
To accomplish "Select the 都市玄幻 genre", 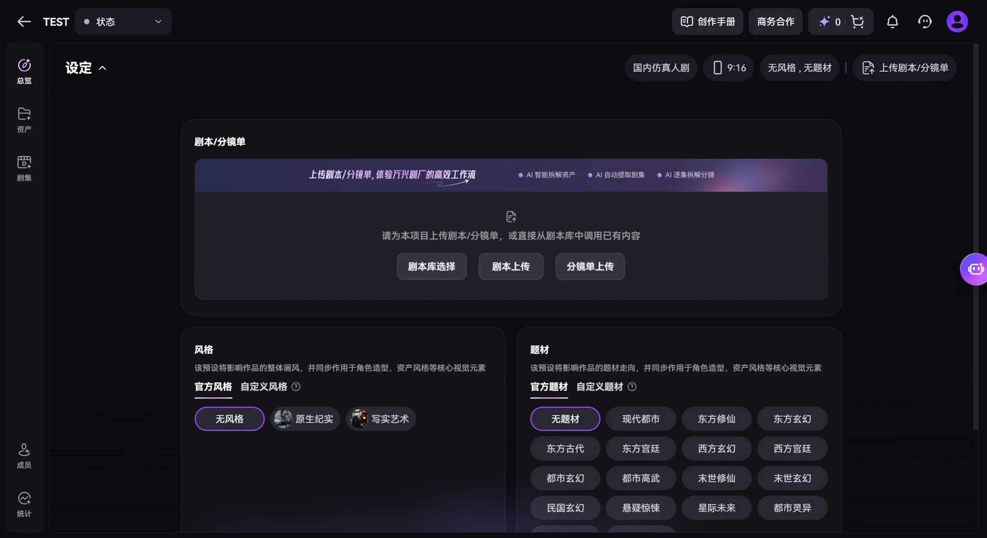I will click(x=565, y=478).
